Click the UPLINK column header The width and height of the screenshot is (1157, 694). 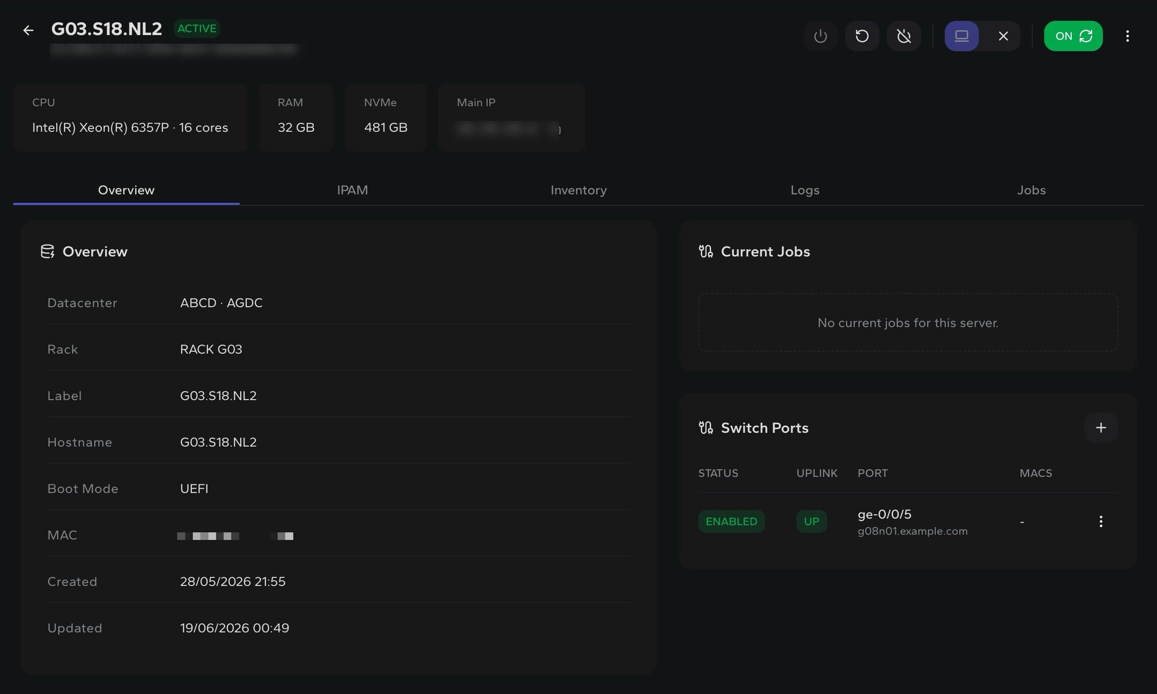point(817,473)
